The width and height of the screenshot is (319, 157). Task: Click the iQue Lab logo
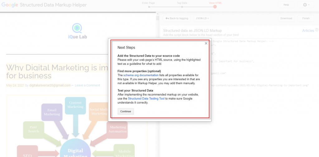click(x=77, y=31)
